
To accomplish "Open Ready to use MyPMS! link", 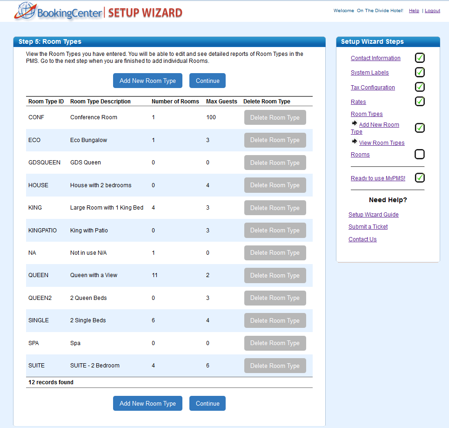I will pyautogui.click(x=378, y=178).
